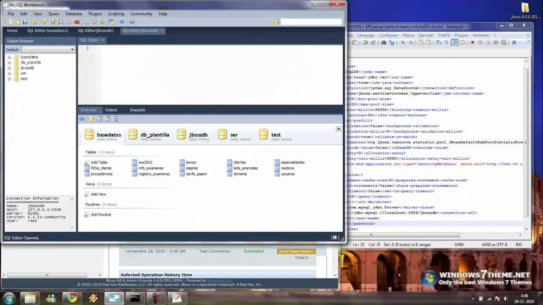The height and width of the screenshot is (305, 543).
Task: Open TextFX menu in Notepad++
Action: [x=444, y=35]
